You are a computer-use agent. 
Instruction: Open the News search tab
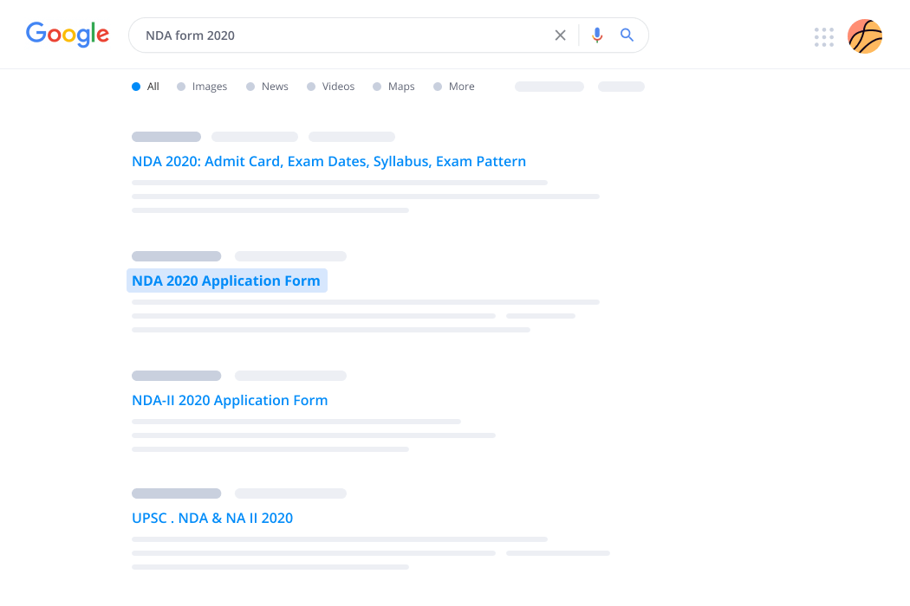coord(273,87)
